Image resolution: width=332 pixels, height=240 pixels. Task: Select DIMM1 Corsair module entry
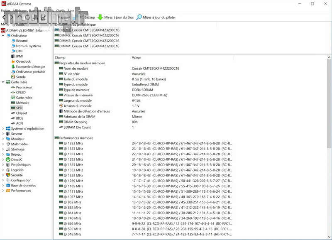[x=87, y=30]
